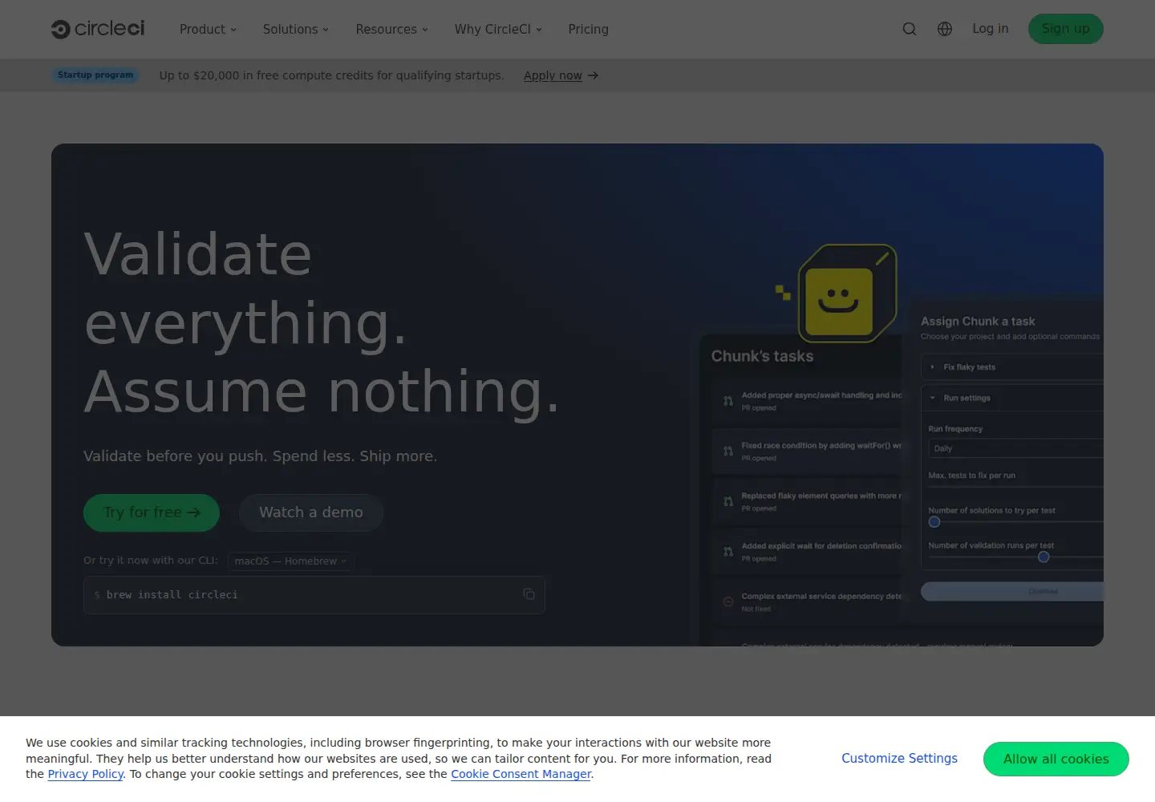Follow the Apply now link
This screenshot has width=1155, height=802.
point(561,75)
